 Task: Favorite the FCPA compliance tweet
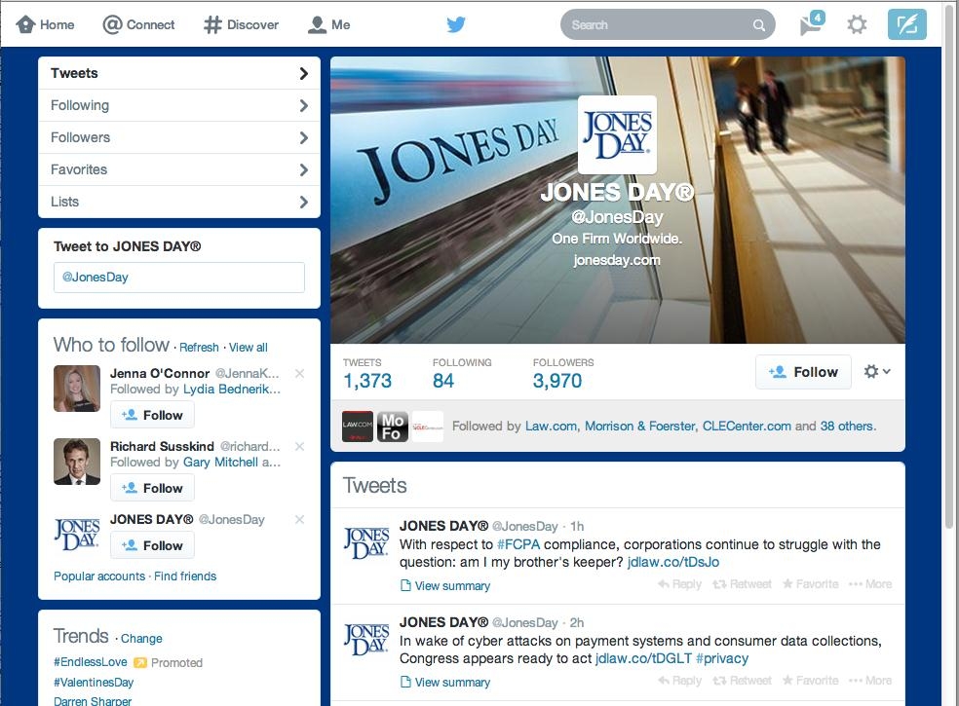811,583
